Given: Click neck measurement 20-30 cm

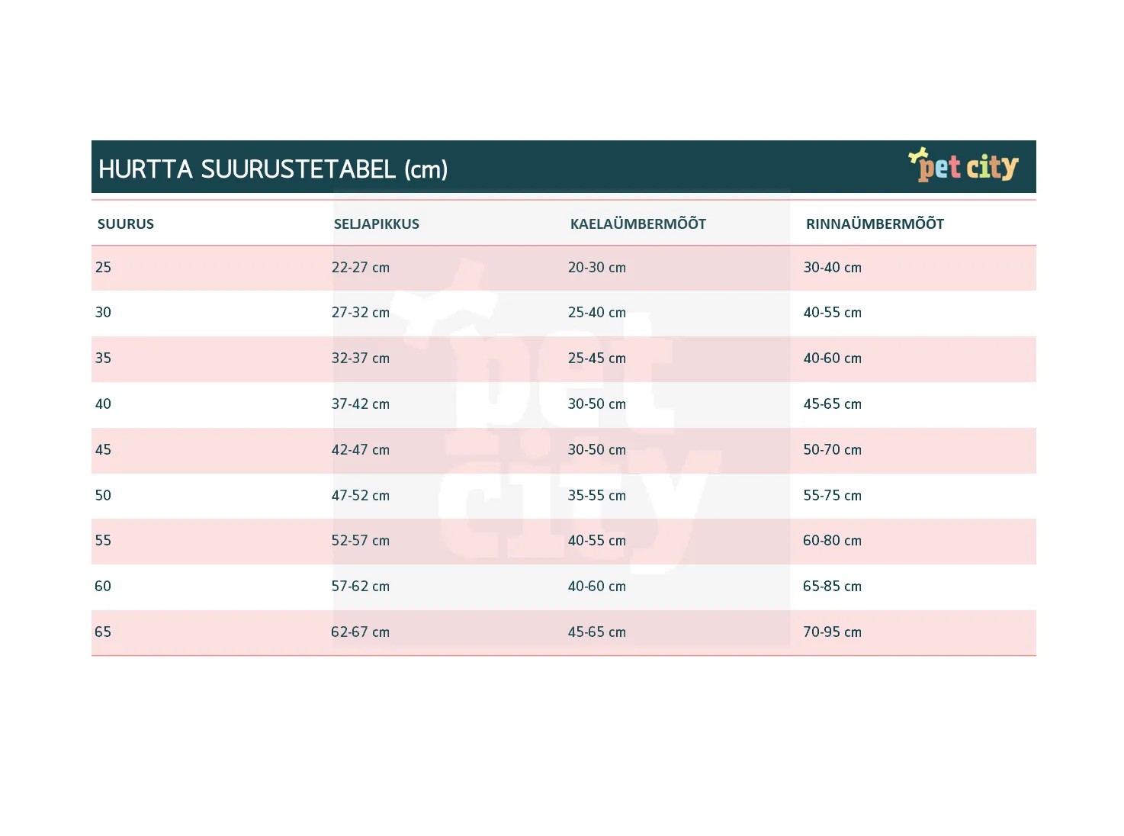Looking at the screenshot, I should pos(597,268).
